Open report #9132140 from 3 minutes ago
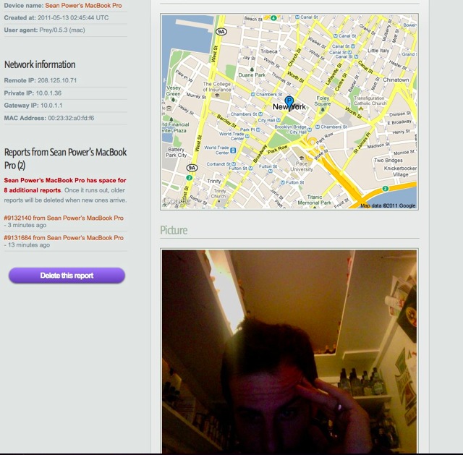463x455 pixels. click(64, 218)
